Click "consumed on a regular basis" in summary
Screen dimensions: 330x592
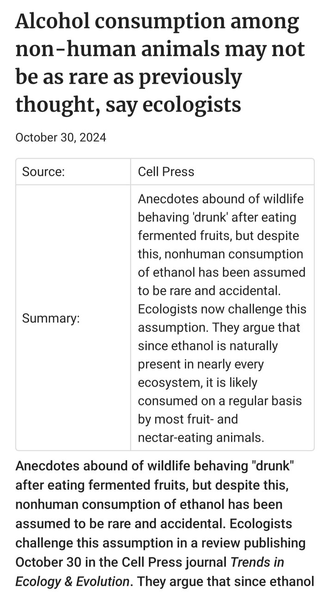point(220,401)
